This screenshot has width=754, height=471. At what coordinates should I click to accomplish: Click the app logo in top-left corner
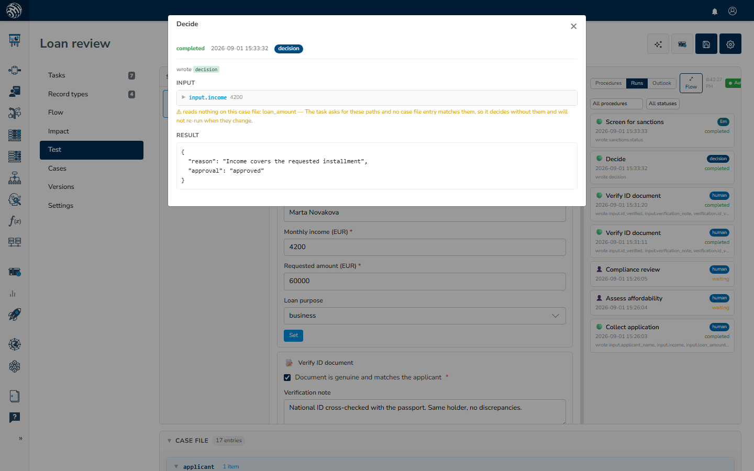[x=14, y=10]
